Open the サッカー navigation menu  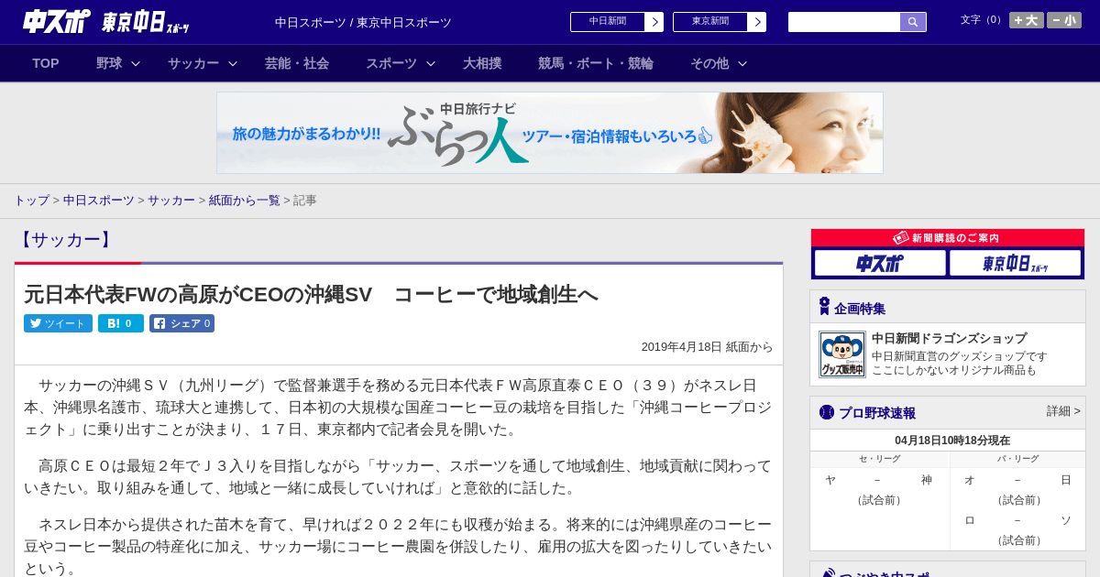coord(193,63)
